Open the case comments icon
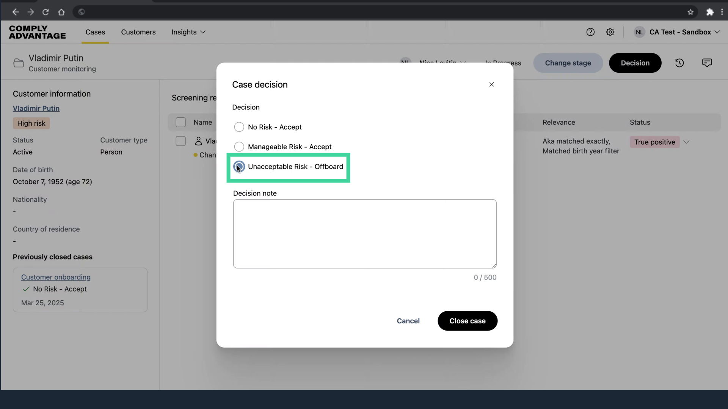 click(707, 63)
